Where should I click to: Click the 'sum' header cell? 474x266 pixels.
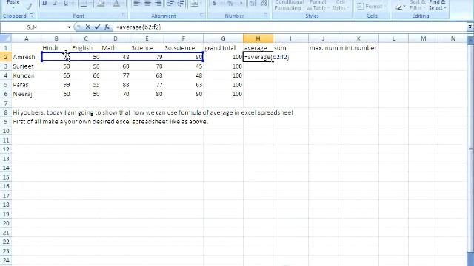(x=290, y=47)
